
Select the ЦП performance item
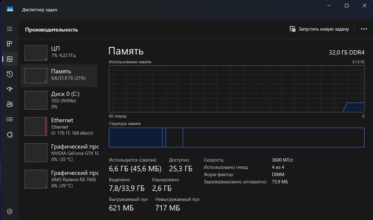59,53
